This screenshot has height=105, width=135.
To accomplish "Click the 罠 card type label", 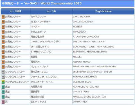I will (x=6, y=102).
